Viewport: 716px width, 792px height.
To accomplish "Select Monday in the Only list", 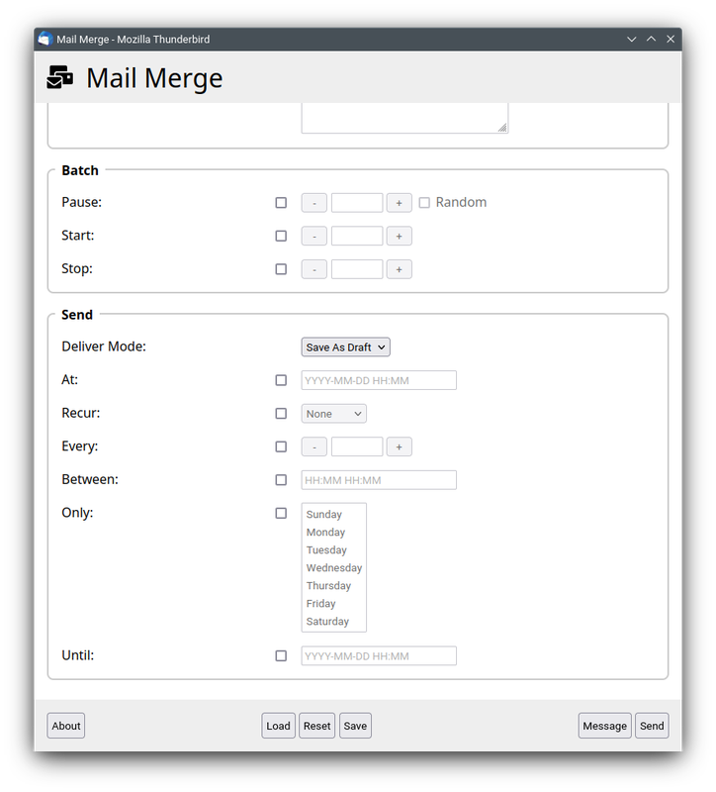I will [334, 533].
